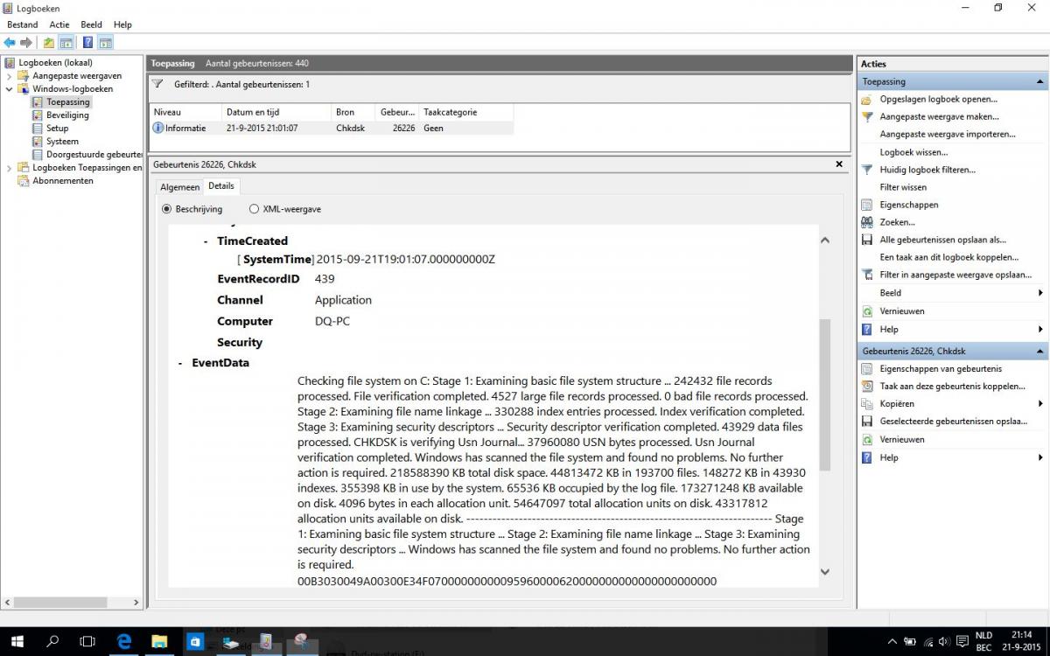Viewport: 1050px width, 656px height.
Task: Click the forward arrow toolbar icon
Action: pos(26,42)
